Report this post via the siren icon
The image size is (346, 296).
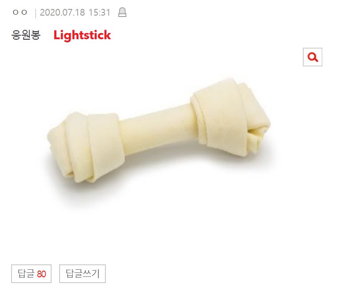pos(122,12)
